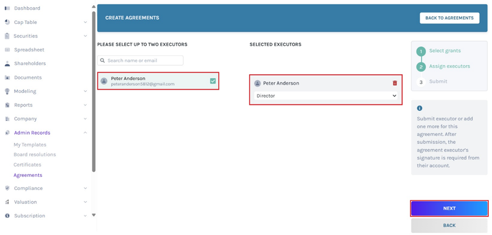492x235 pixels.
Task: Click the Shareholders person icon
Action: [x=7, y=64]
